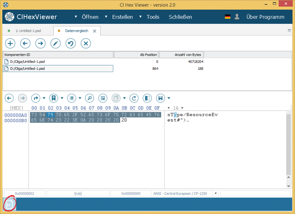Image resolution: width=295 pixels, height=214 pixels.
Task: Click the greyed navigate forward icon in hex toolbar
Action: 22,98
